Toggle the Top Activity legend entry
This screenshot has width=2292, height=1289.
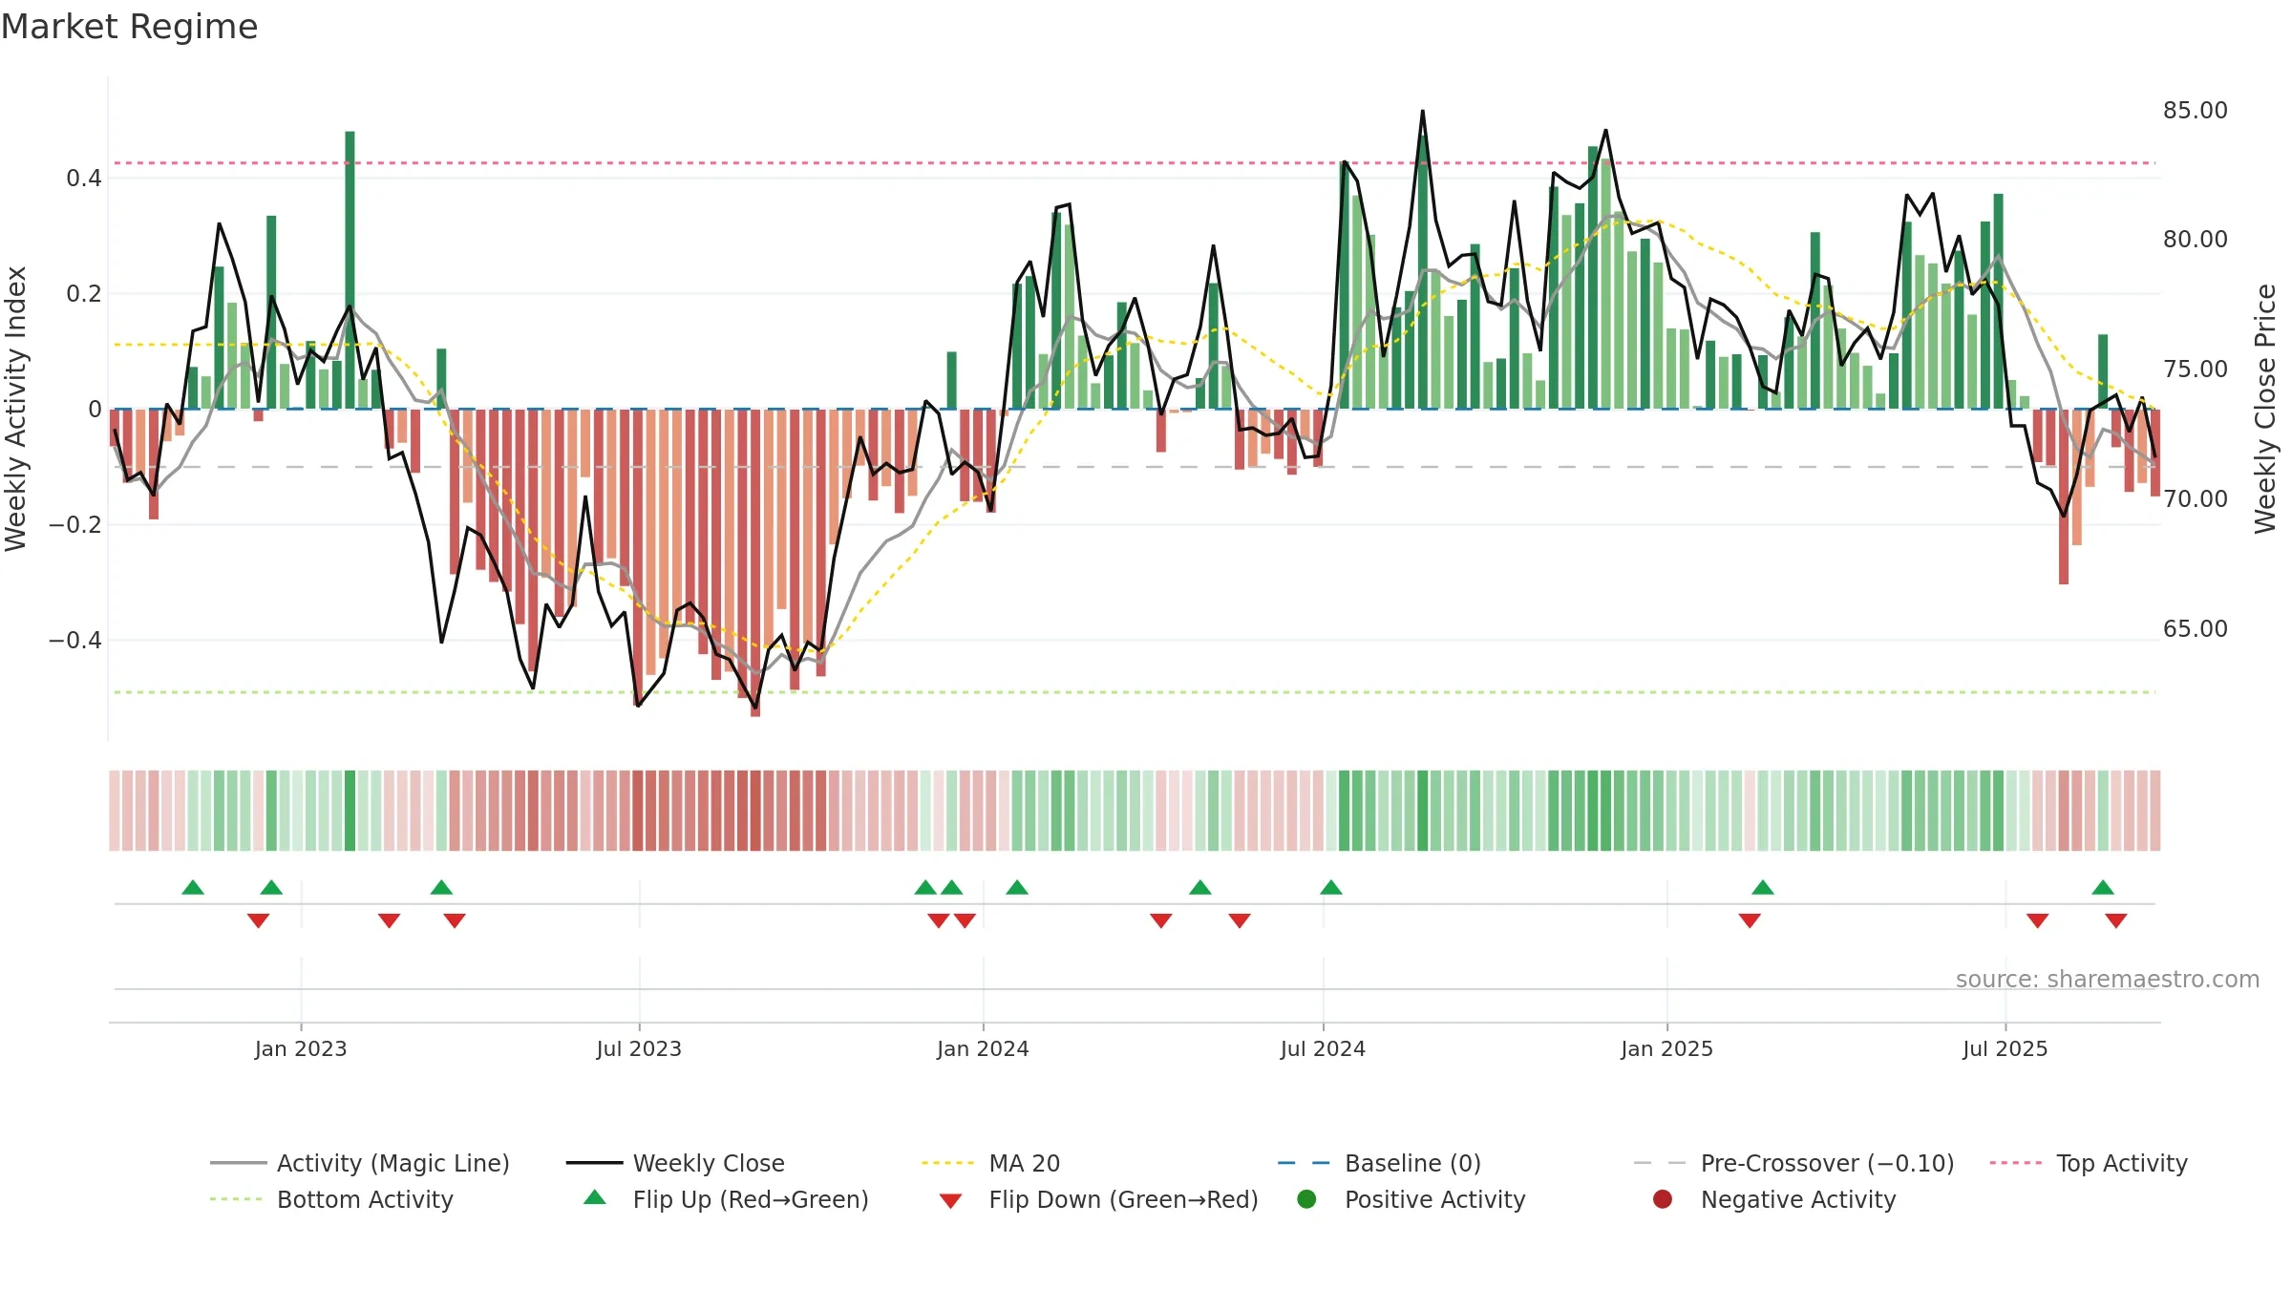(x=2089, y=1163)
